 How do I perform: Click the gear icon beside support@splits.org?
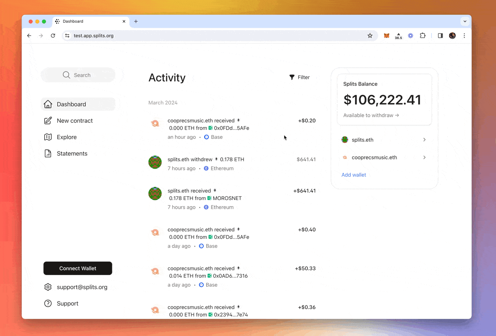[x=48, y=287]
